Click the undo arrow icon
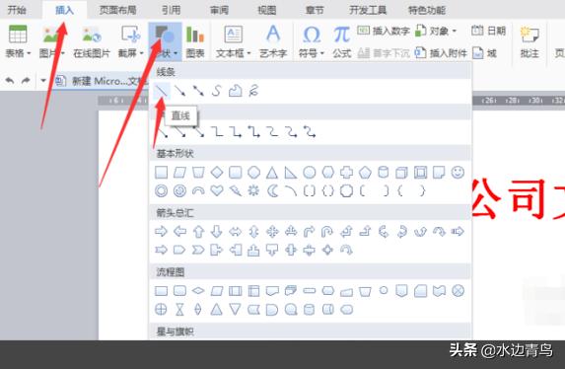The image size is (565, 369). 10,81
